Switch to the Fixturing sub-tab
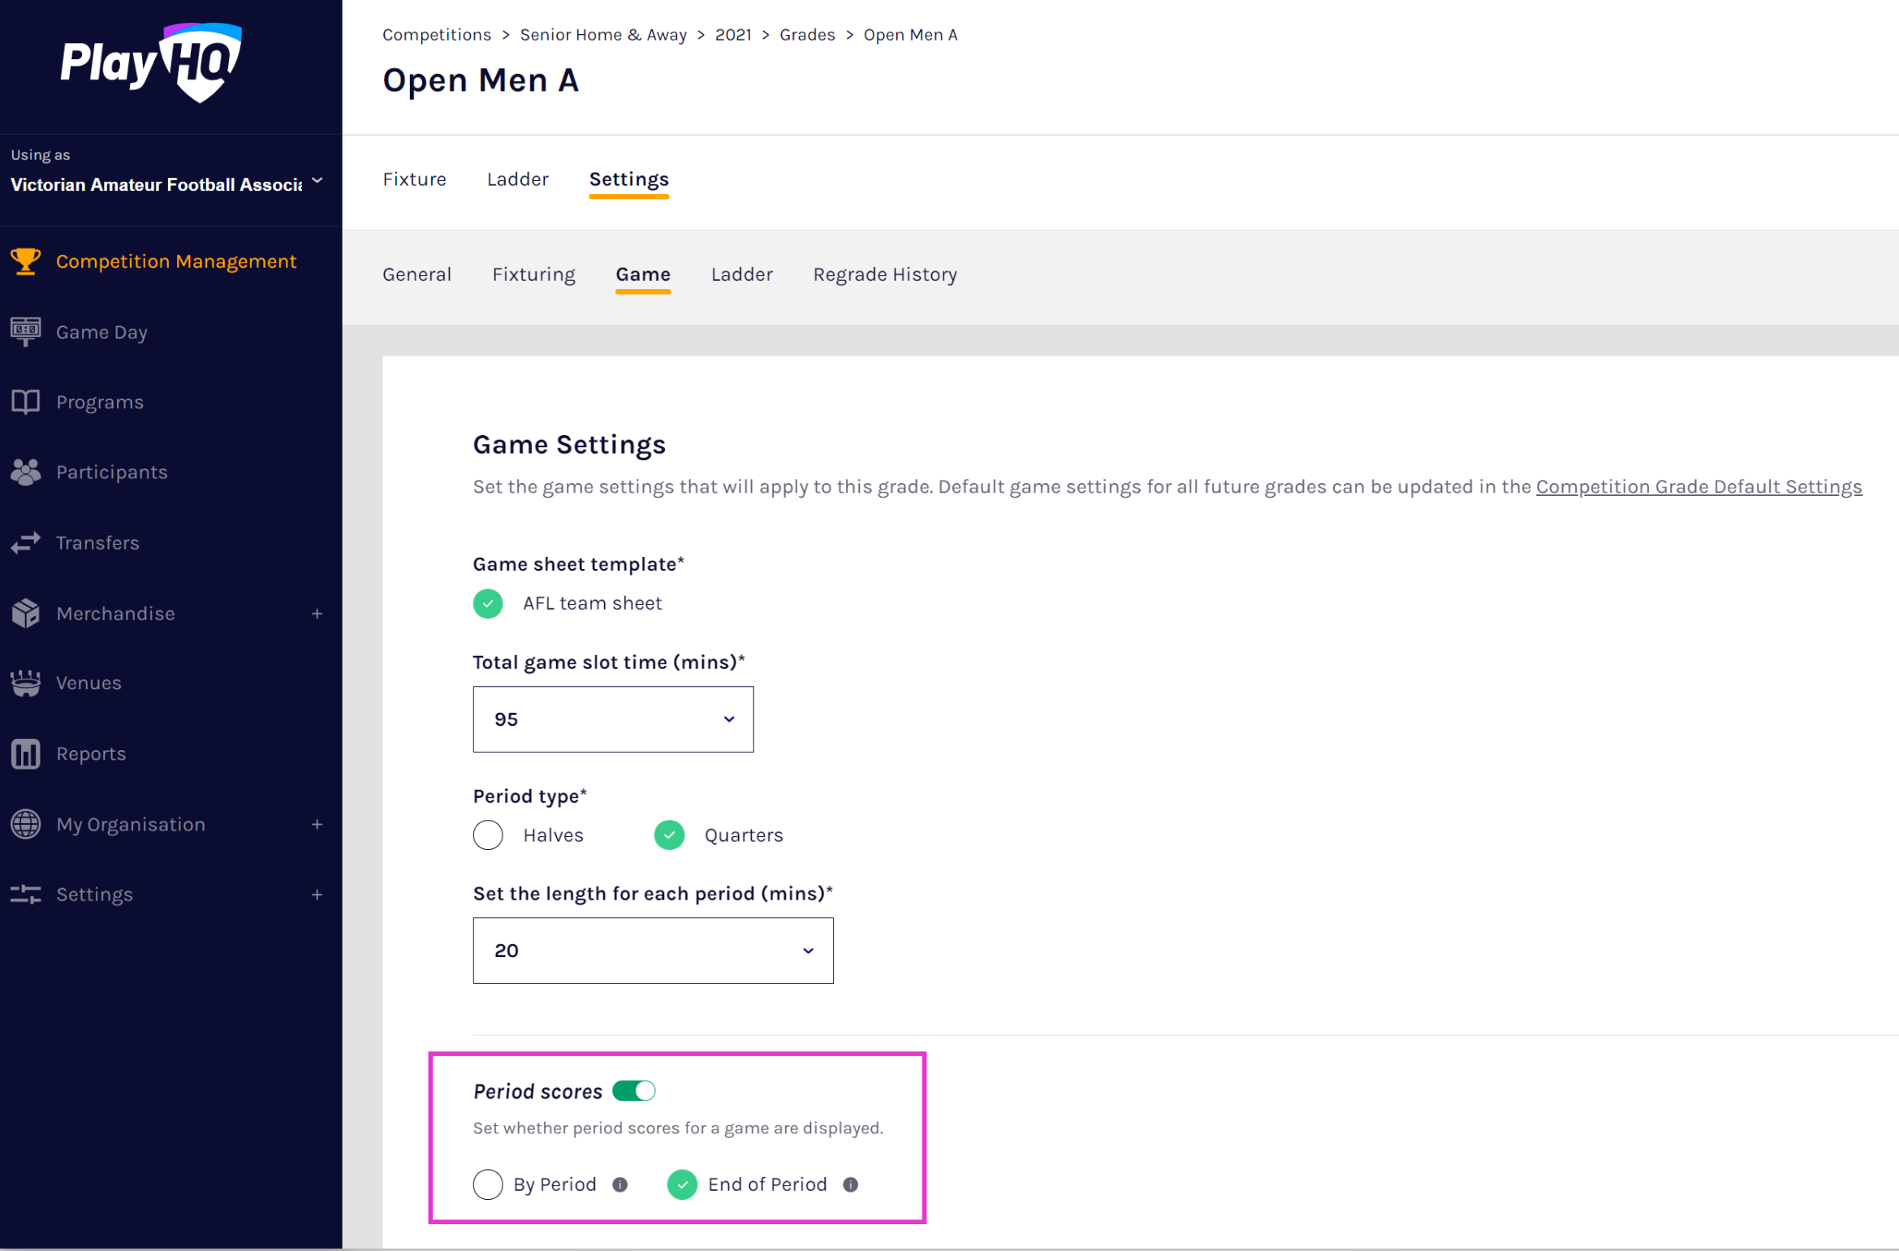Screen dimensions: 1899x1251 click(x=533, y=274)
